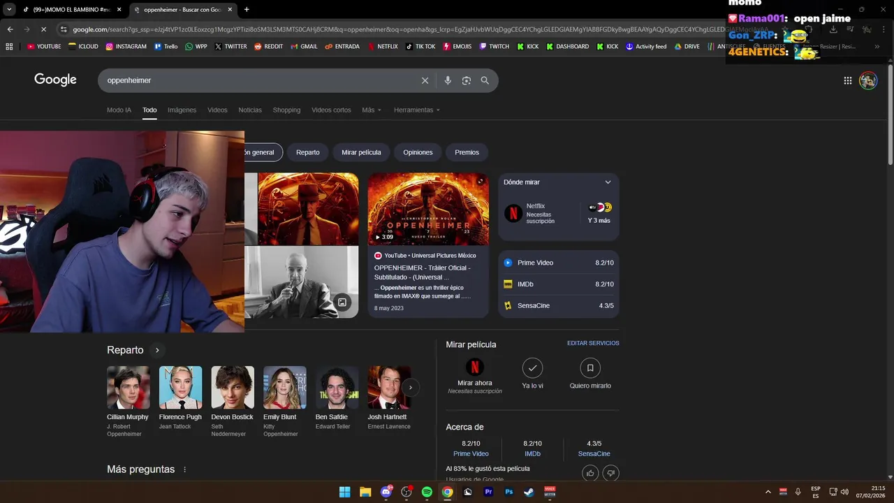Click the page vertical scrollbar

889,115
